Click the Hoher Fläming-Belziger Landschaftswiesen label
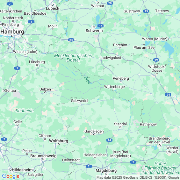 (160, 168)
